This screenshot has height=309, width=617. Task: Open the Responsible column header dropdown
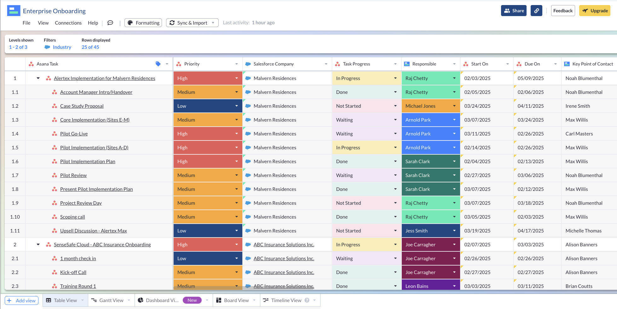coord(454,64)
